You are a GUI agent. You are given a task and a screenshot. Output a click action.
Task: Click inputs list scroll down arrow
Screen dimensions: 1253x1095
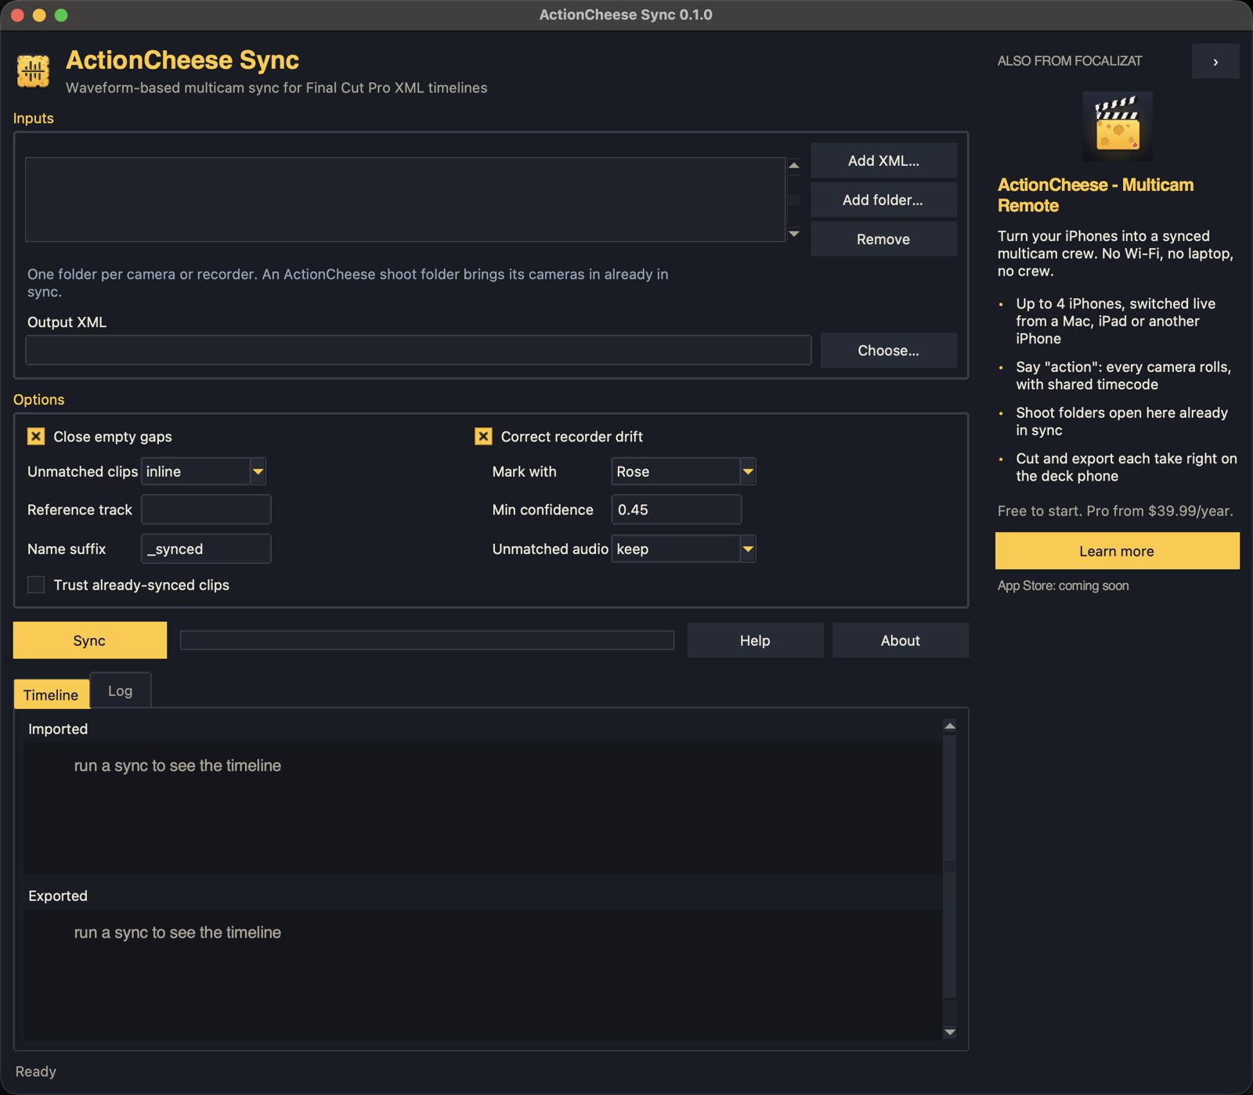pyautogui.click(x=793, y=234)
